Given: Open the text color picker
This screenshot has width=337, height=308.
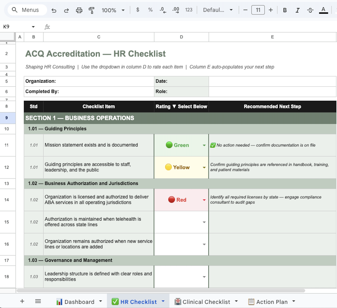Looking at the screenshot, I should (x=323, y=10).
